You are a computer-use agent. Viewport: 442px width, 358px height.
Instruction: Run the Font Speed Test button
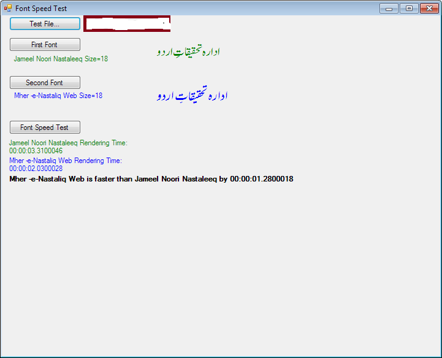(45, 128)
